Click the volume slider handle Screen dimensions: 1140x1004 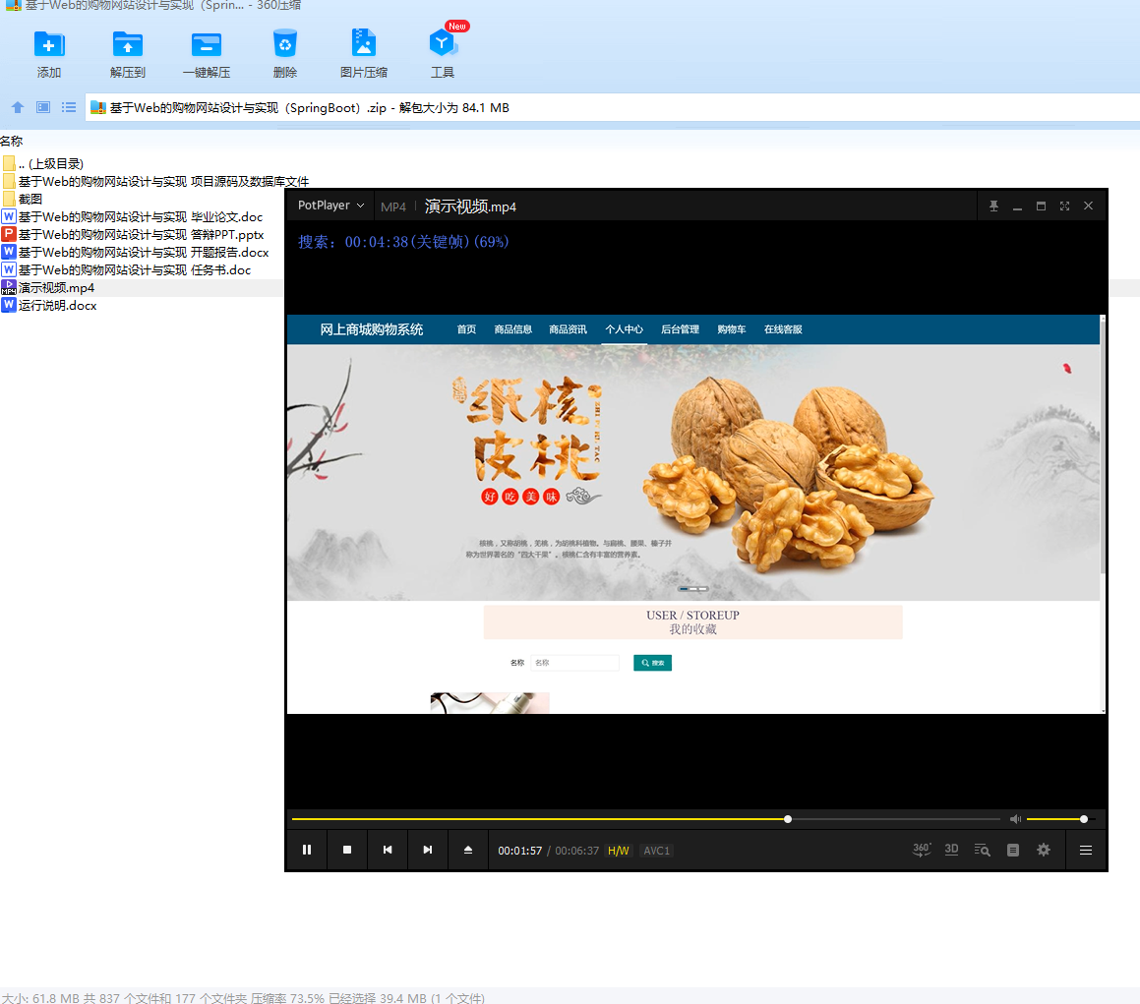1084,819
